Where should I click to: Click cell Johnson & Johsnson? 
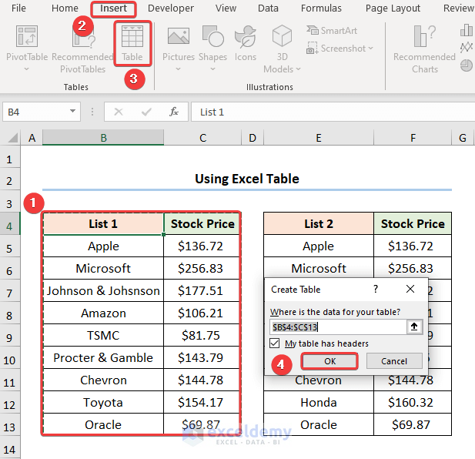click(103, 290)
